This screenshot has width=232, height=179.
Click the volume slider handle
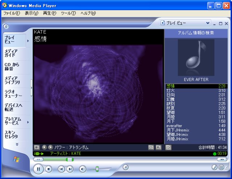(97, 169)
